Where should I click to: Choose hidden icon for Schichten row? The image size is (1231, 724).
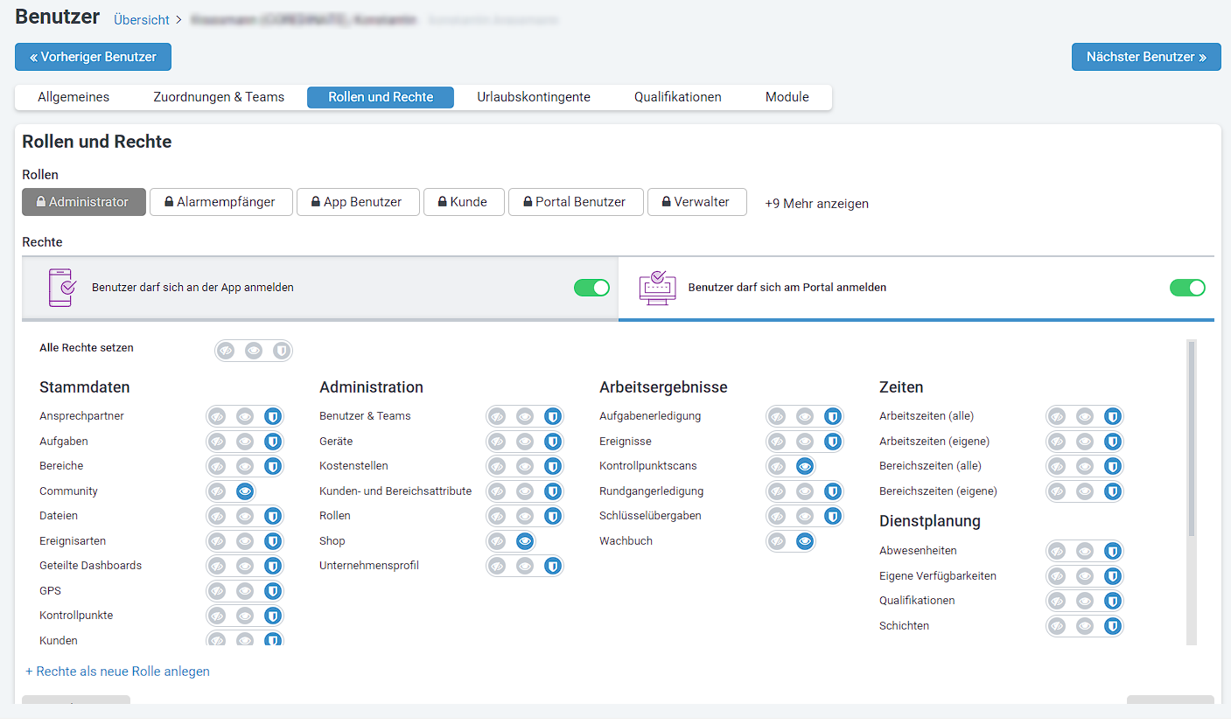pos(1057,626)
